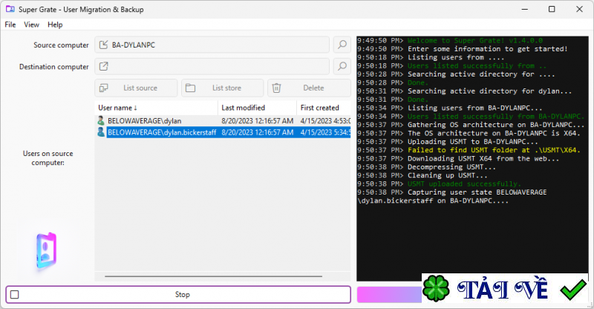The width and height of the screenshot is (594, 309).
Task: Click dylan's last modified 8/20/2023 12:16:57 AM cell
Action: click(x=257, y=120)
